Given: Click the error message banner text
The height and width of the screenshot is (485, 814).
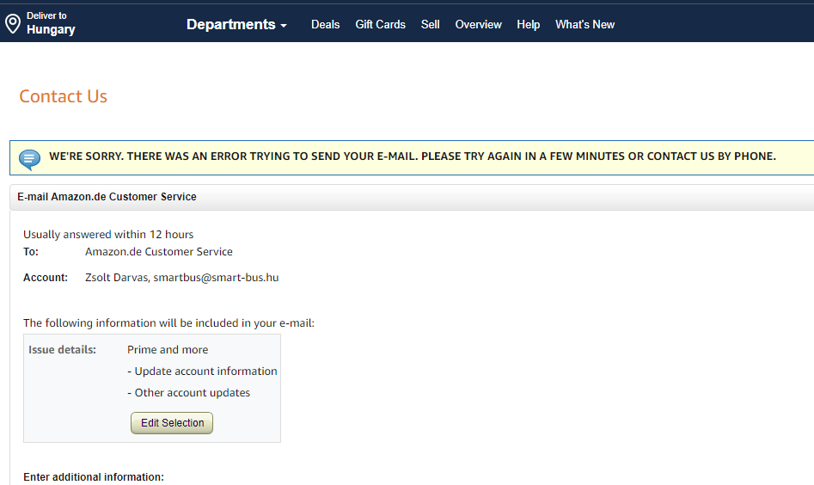Looking at the screenshot, I should point(413,157).
